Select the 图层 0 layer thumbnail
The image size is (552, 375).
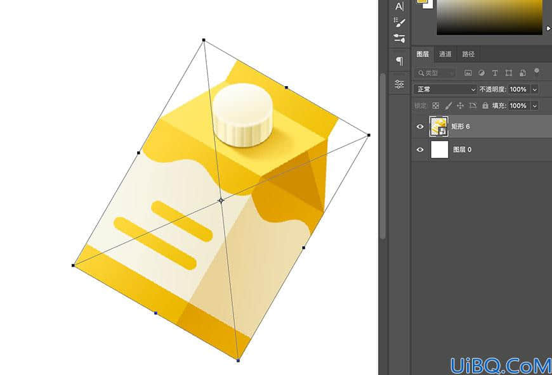(440, 149)
